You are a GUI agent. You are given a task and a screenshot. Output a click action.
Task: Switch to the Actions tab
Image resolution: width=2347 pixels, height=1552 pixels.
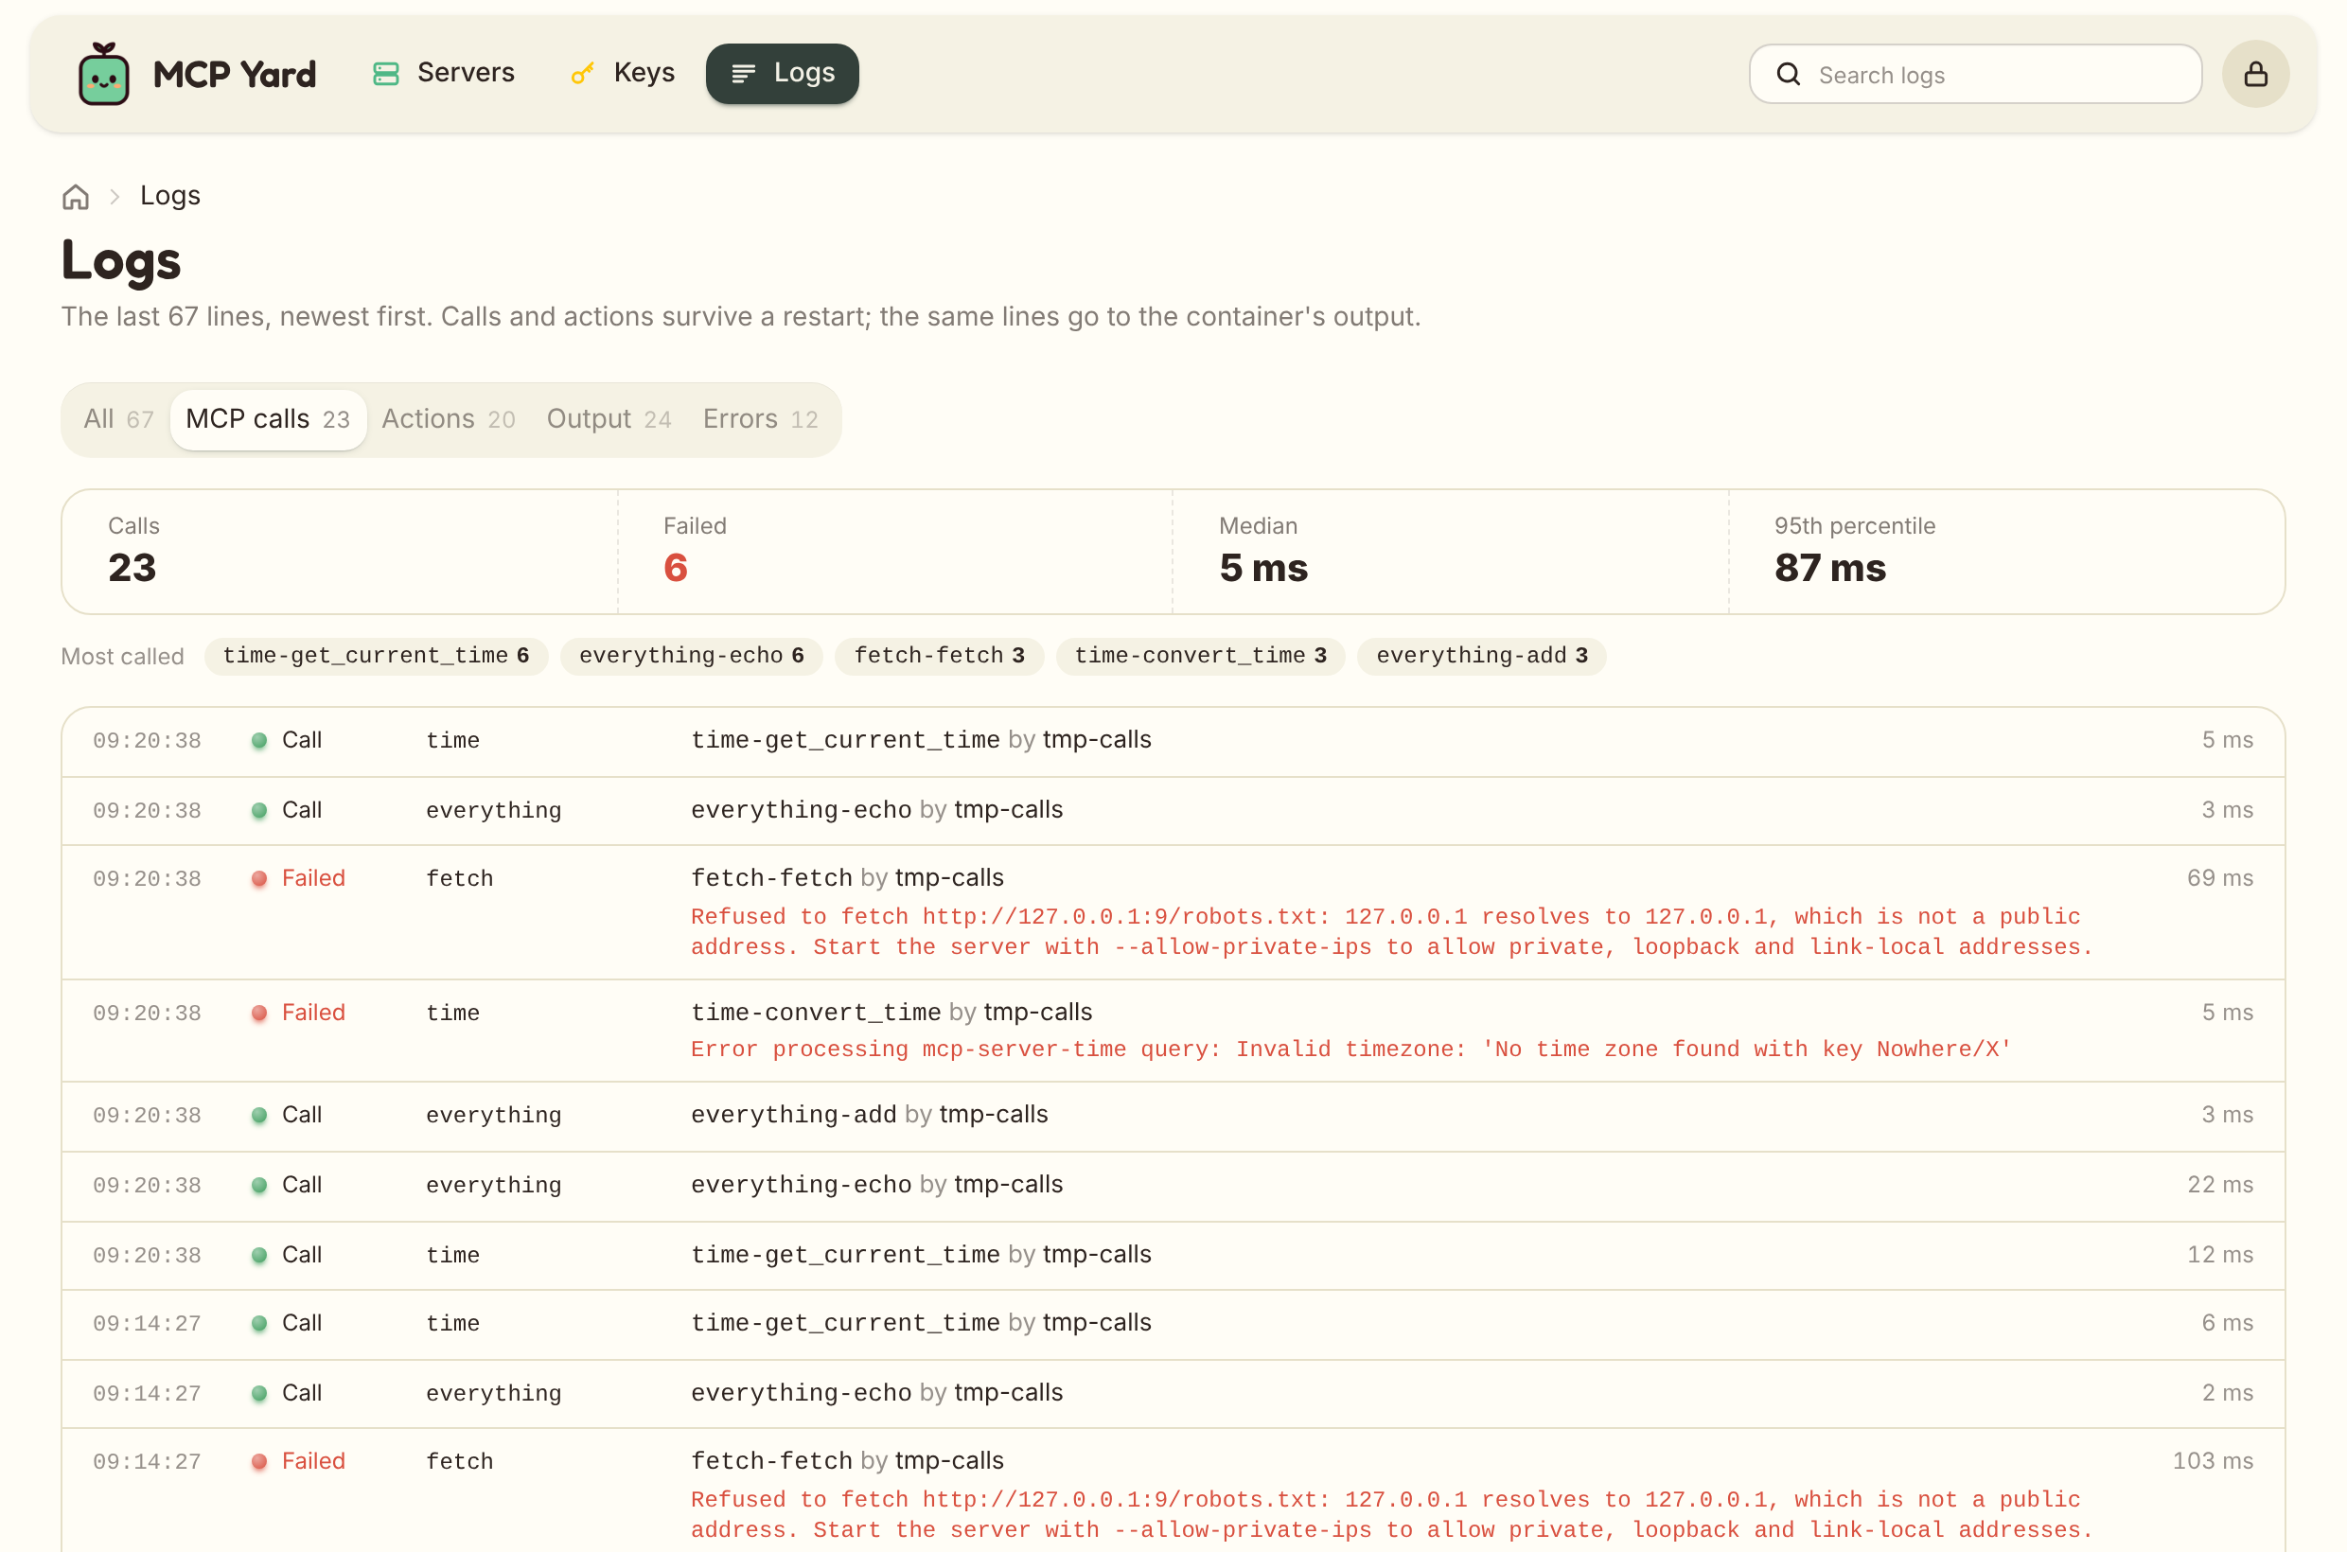point(449,419)
